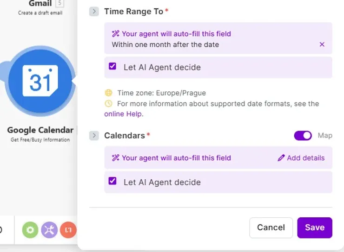Click the red brackets text parser icon
The height and width of the screenshot is (252, 344).
[x=68, y=230]
